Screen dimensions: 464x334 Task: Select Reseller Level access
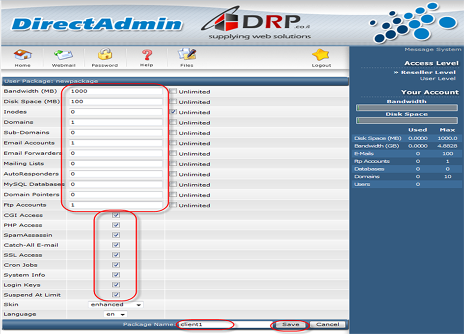(428, 72)
